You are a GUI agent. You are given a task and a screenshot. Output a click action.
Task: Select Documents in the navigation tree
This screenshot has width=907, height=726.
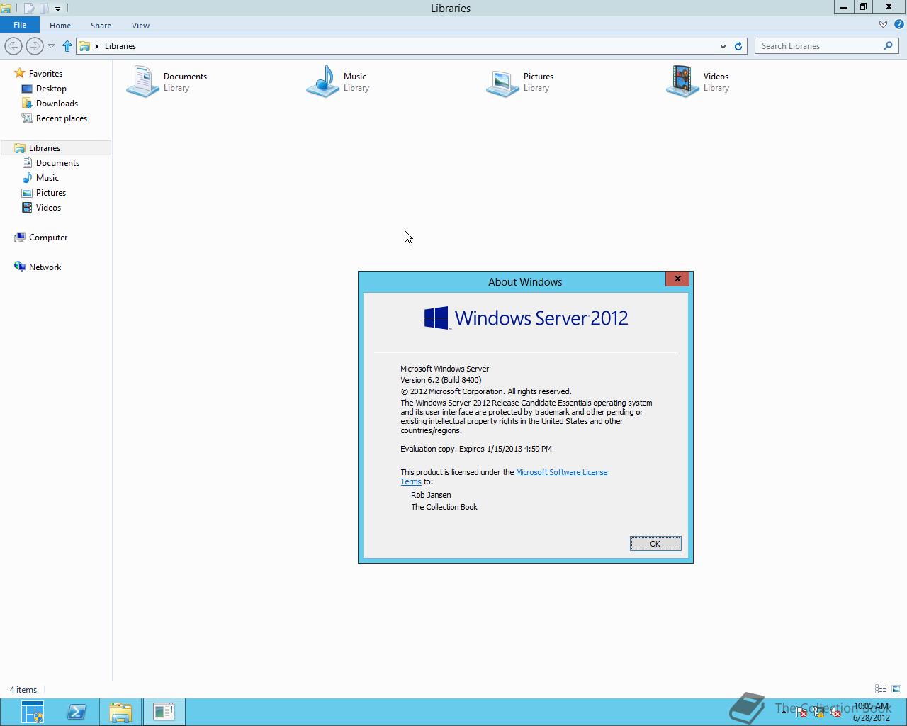[x=57, y=163]
